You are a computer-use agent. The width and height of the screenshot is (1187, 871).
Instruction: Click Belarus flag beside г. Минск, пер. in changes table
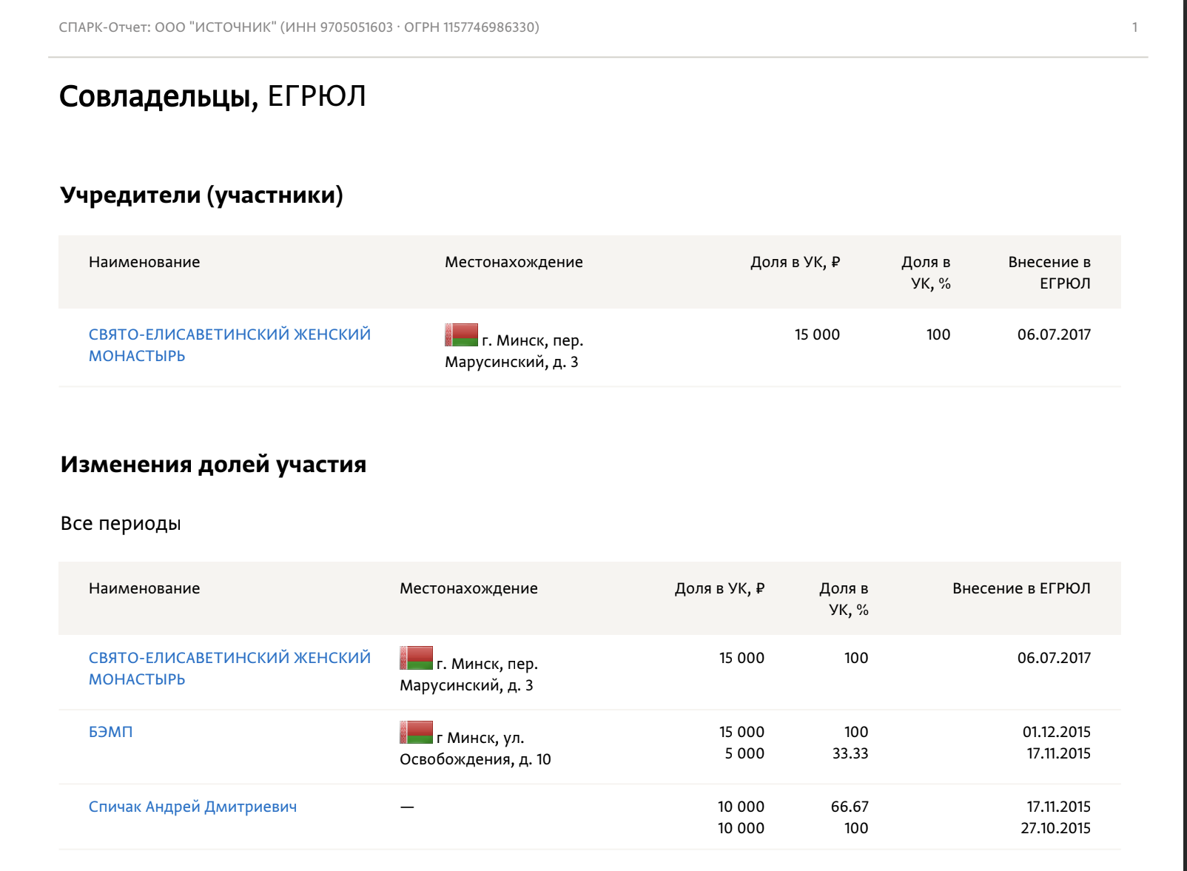point(416,658)
